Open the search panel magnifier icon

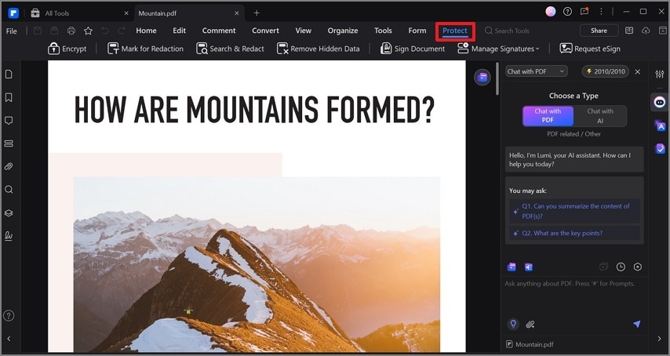point(9,190)
